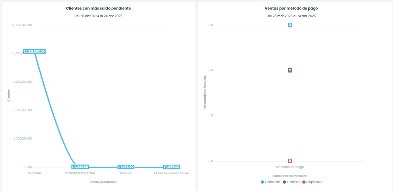
Task: Click the 'Clientes con más saldo pendiente' title
Action: click(98, 8)
